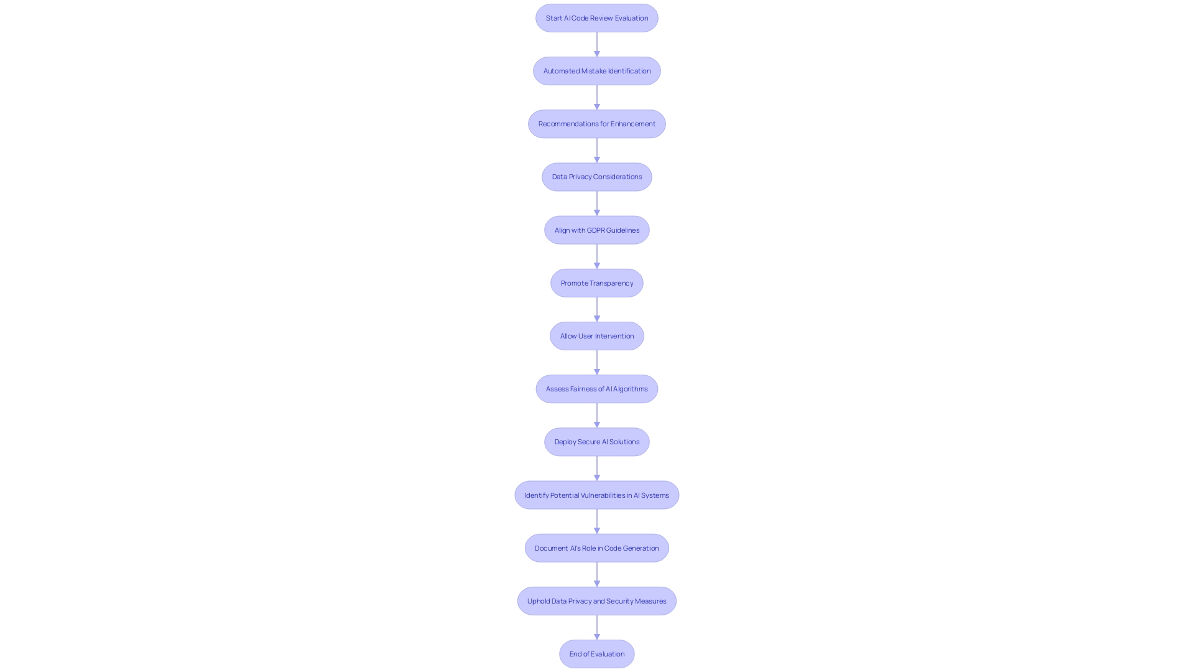The image size is (1194, 672).
Task: Toggle the GDPR Guidelines node selection state
Action: click(x=597, y=230)
